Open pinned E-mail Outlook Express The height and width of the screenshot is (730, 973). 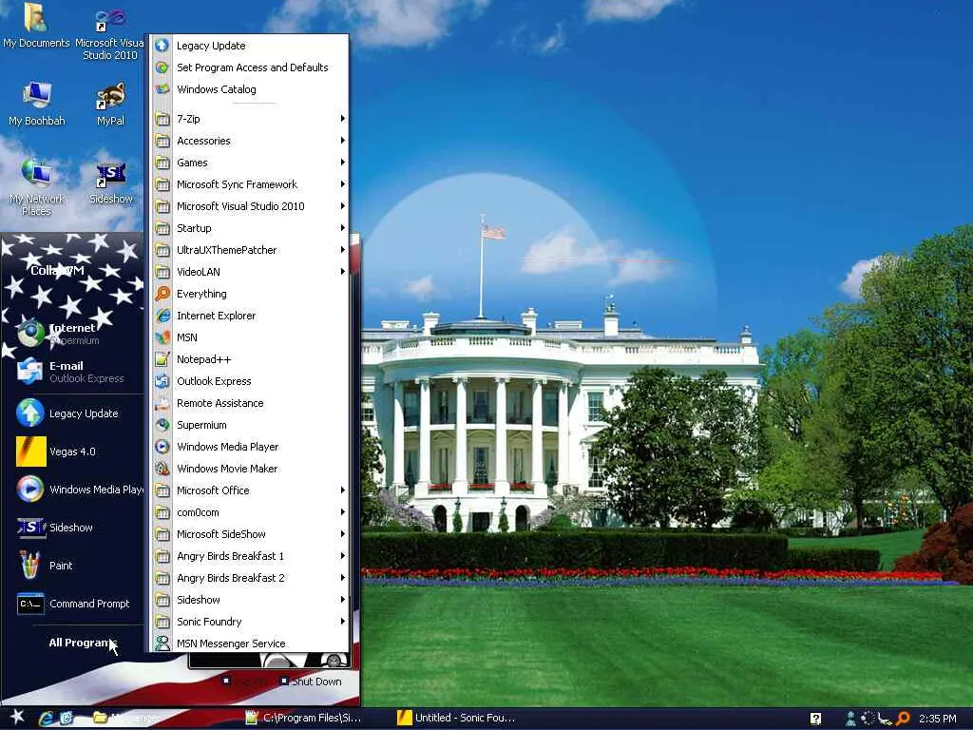pos(72,372)
